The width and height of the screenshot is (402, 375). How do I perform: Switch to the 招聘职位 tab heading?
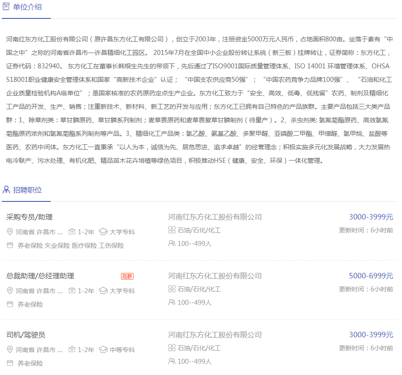click(27, 190)
